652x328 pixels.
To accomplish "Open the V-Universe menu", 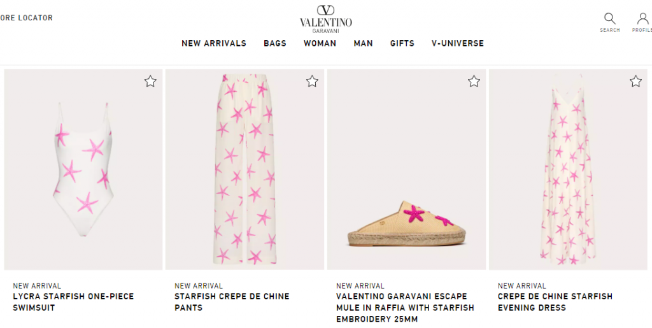I will pos(457,43).
